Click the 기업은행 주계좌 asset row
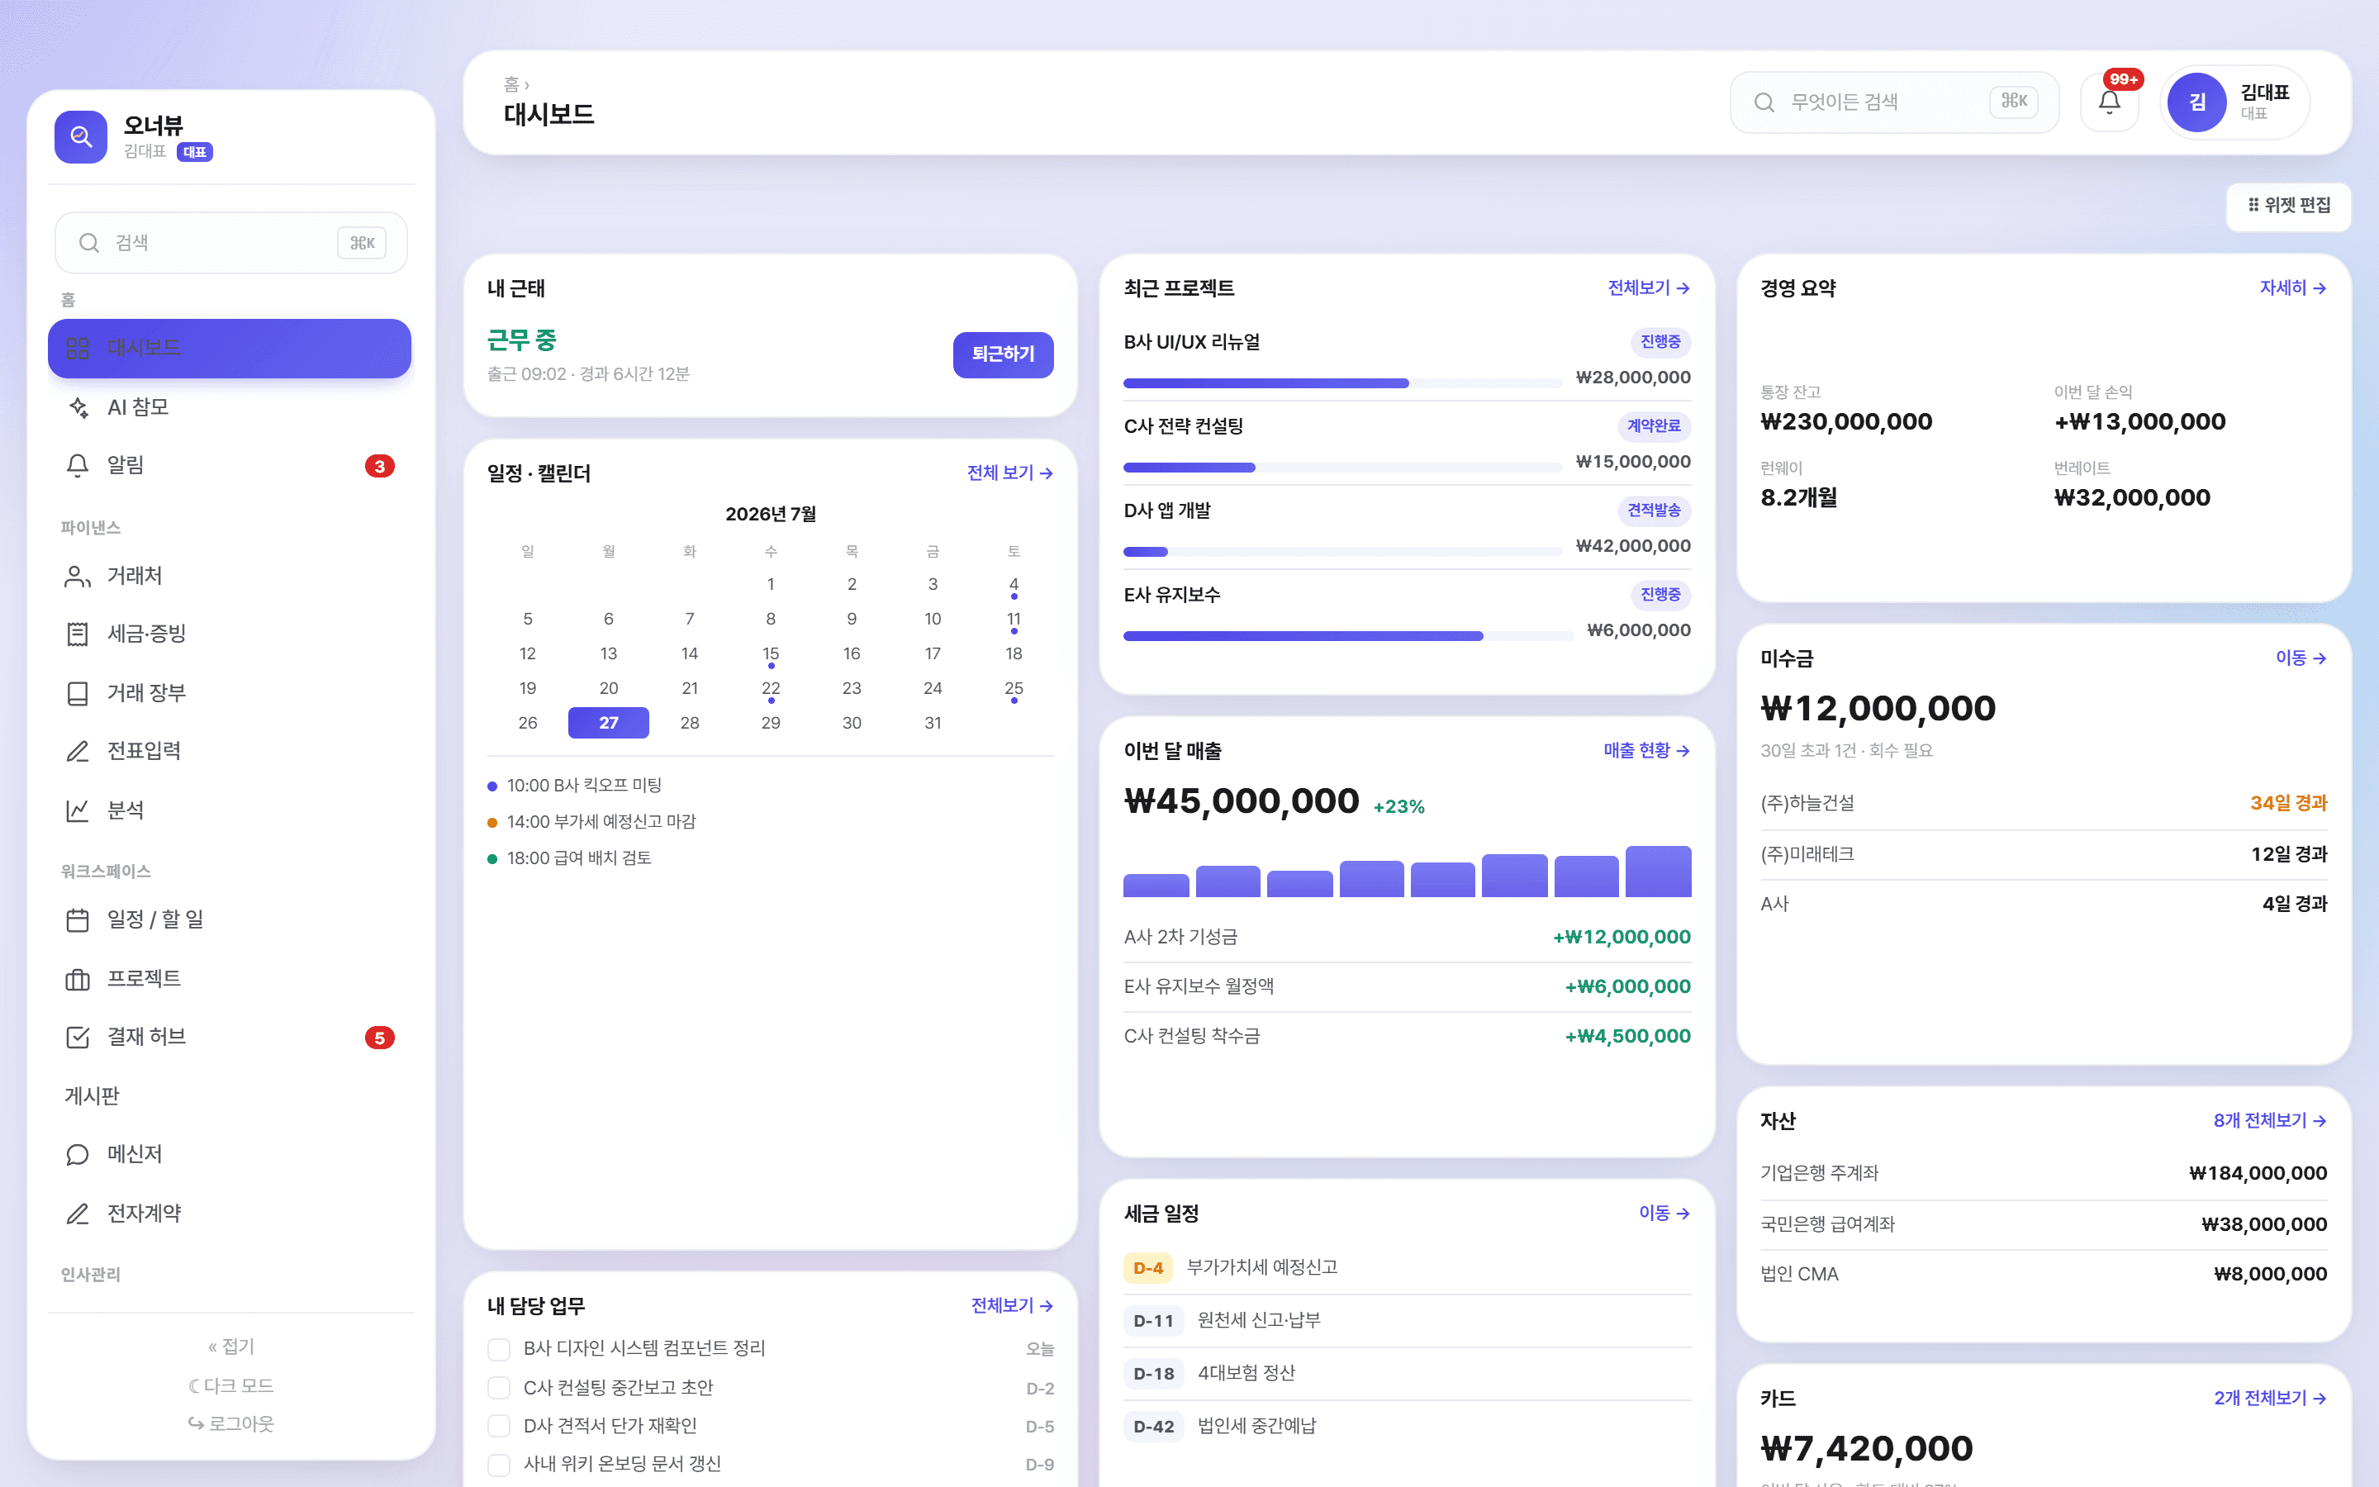This screenshot has height=1487, width=2379. point(2044,1173)
